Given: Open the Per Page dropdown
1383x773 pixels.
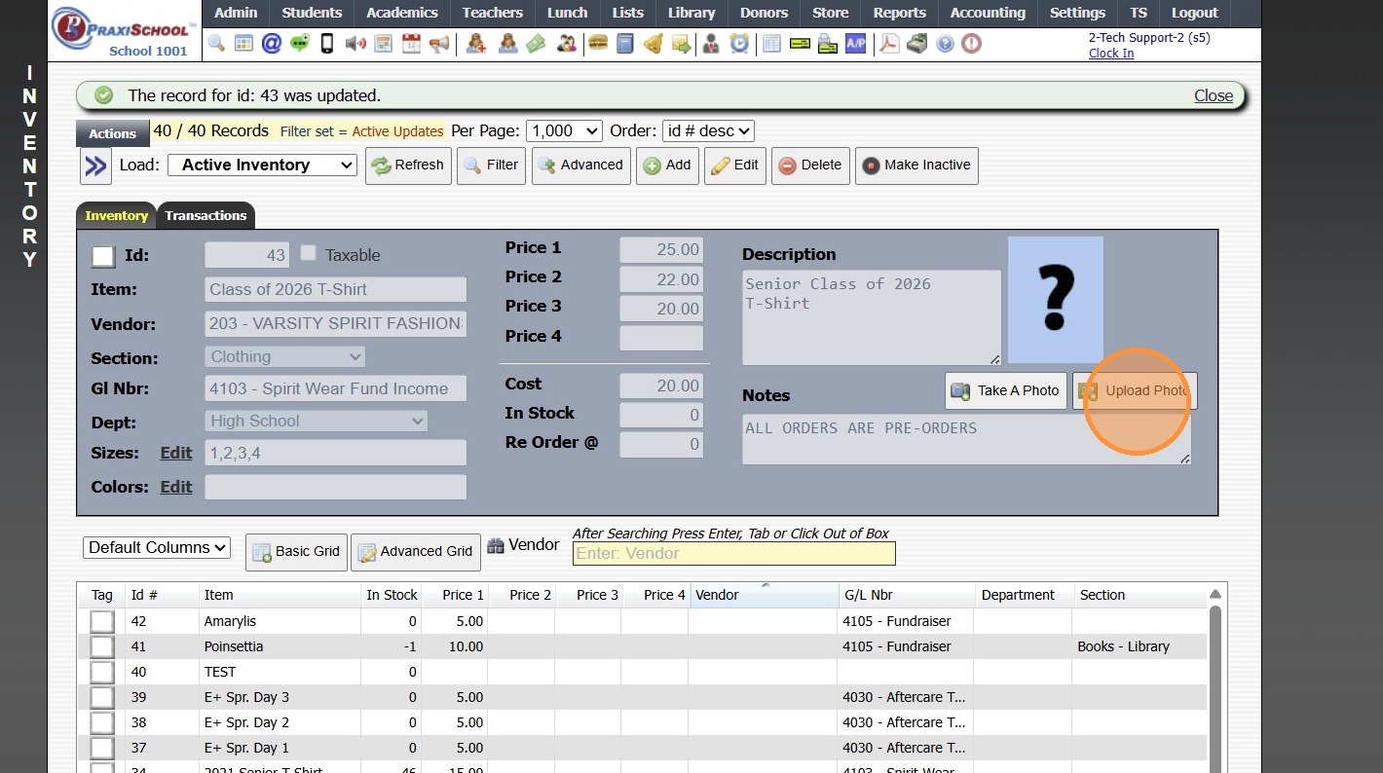Looking at the screenshot, I should tap(564, 130).
